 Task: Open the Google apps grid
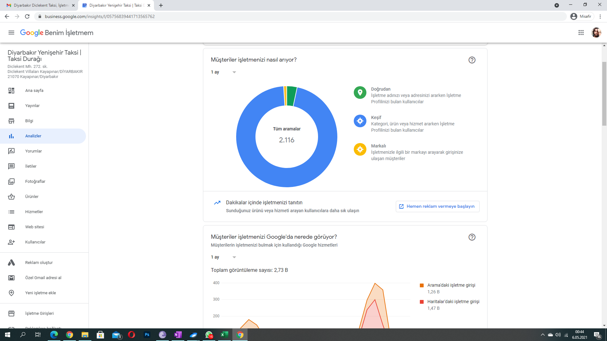581,33
